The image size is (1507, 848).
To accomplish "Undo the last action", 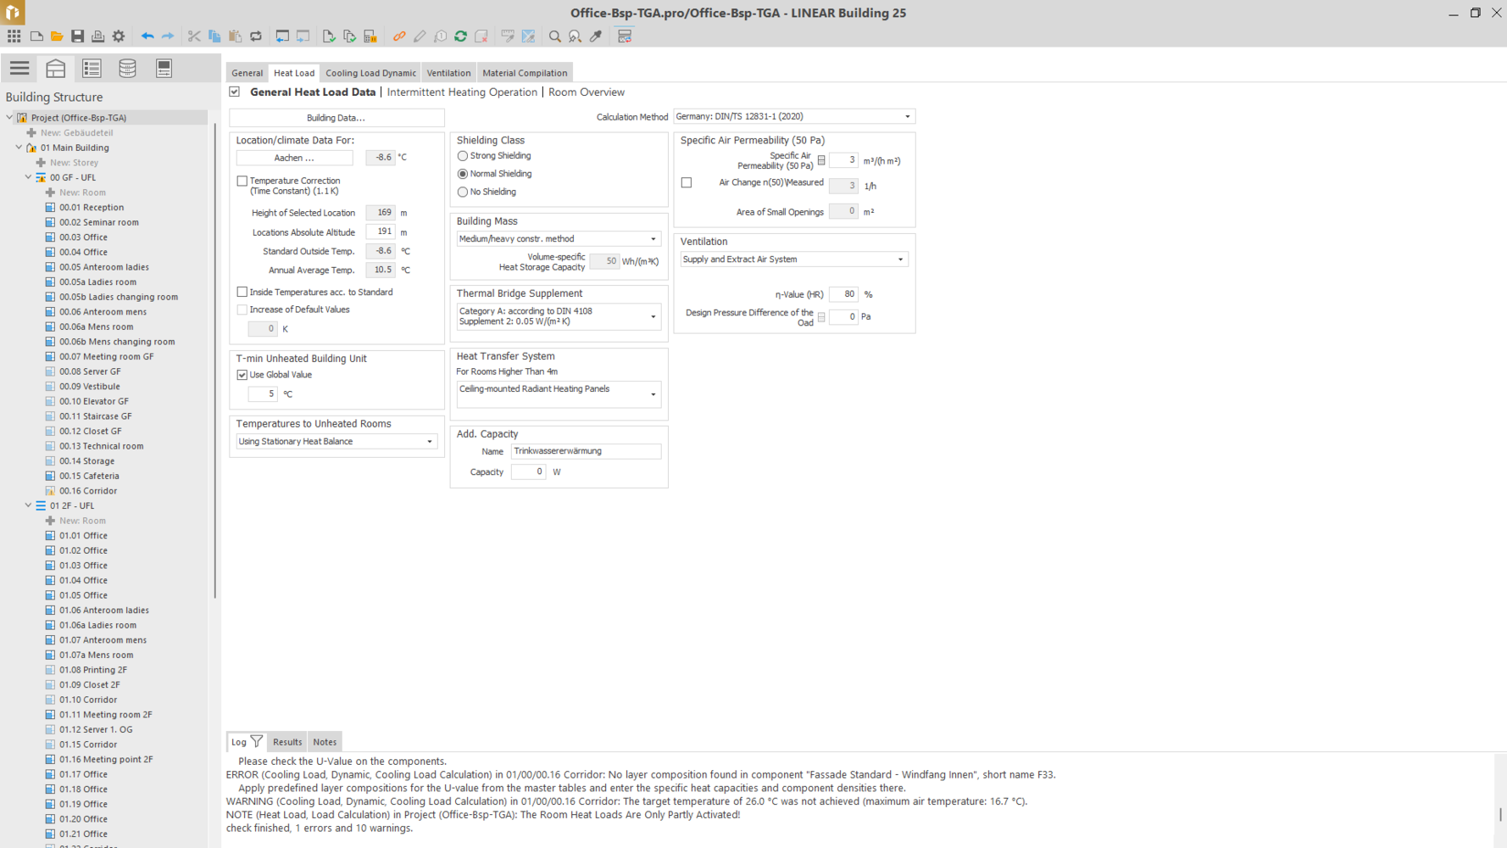I will [x=147, y=36].
